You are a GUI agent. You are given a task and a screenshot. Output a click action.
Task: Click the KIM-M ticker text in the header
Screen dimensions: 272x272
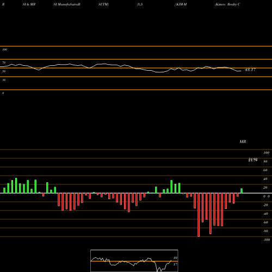coord(181,4)
